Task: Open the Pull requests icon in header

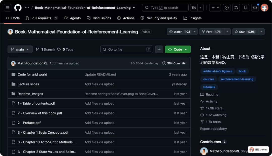Action: (x=236, y=8)
